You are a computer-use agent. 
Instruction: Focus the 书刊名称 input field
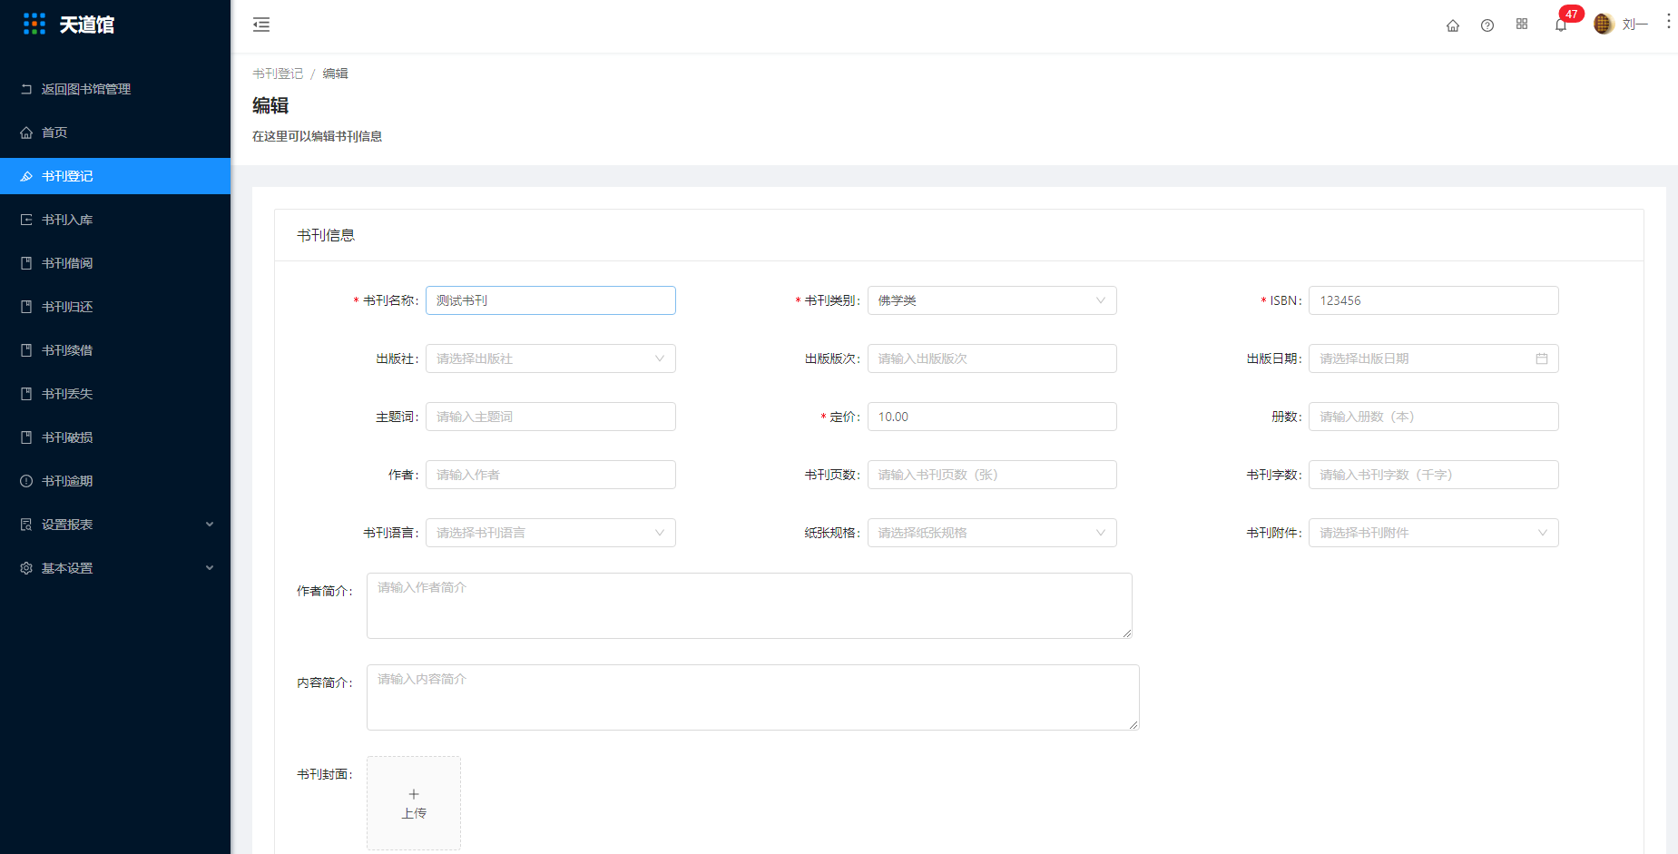[x=551, y=300]
